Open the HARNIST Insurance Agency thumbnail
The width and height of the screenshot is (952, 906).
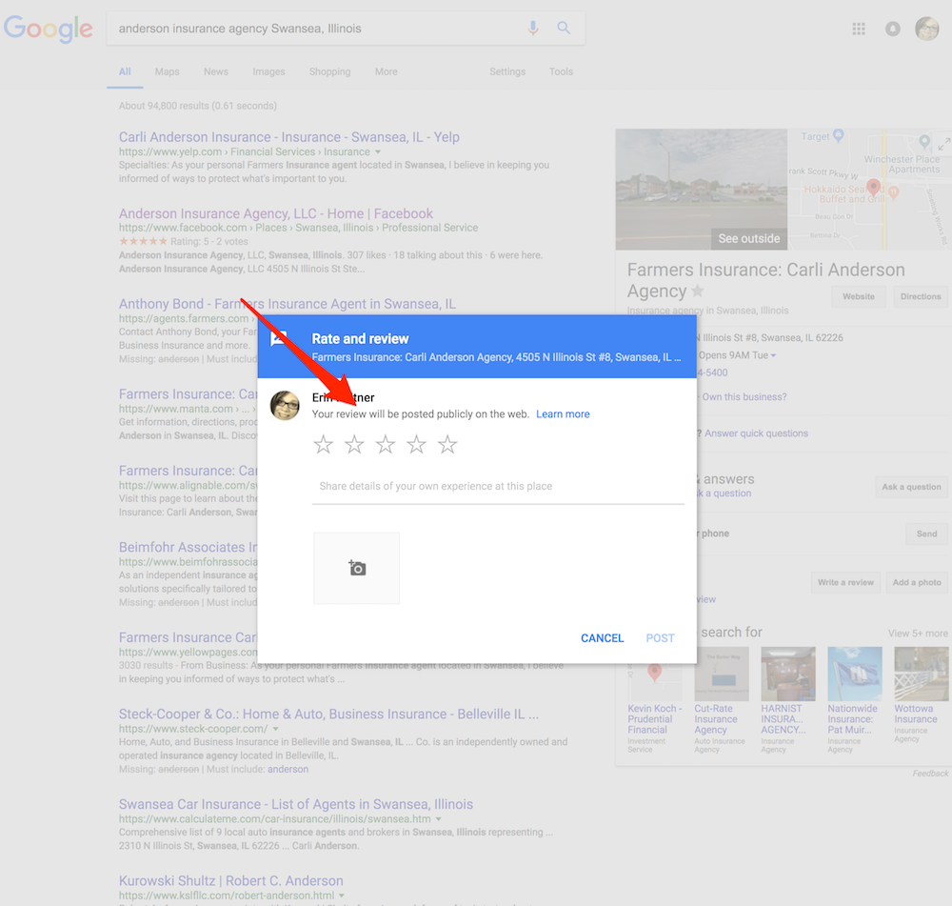(x=788, y=674)
